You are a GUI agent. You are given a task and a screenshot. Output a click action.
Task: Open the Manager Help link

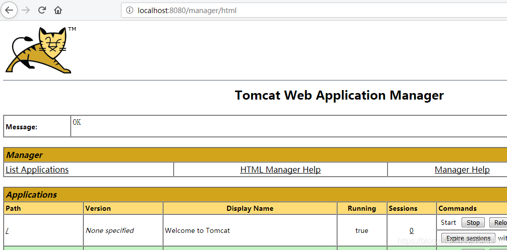pos(462,170)
